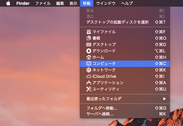Choose サーバへ接続...
The image size is (183, 126).
125,114
